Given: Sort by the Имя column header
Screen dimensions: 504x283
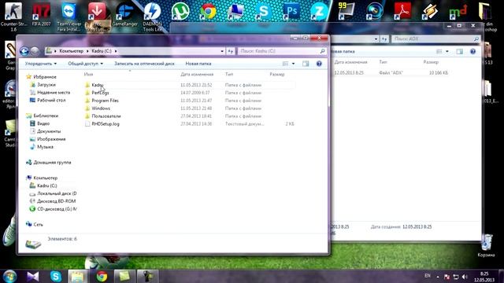Looking at the screenshot, I should [x=88, y=74].
